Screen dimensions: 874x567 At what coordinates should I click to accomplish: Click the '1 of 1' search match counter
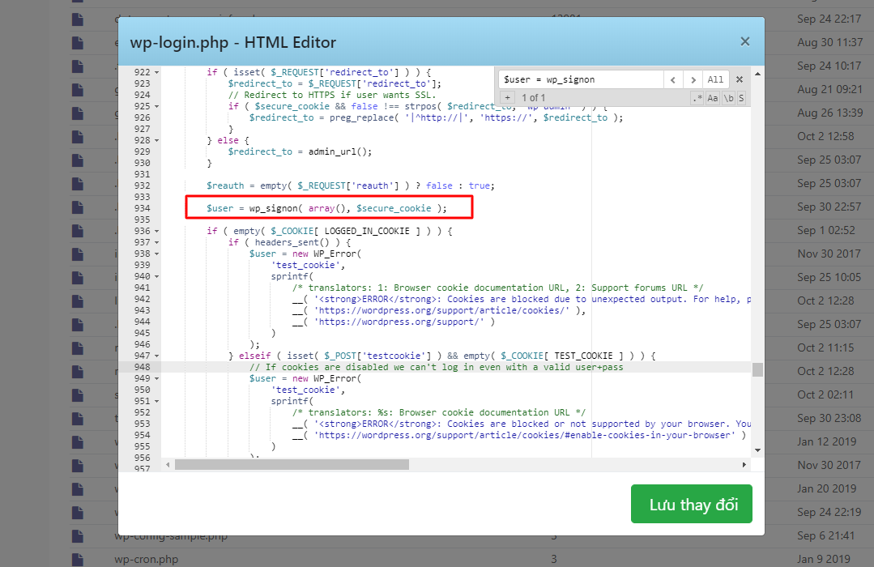tap(534, 97)
